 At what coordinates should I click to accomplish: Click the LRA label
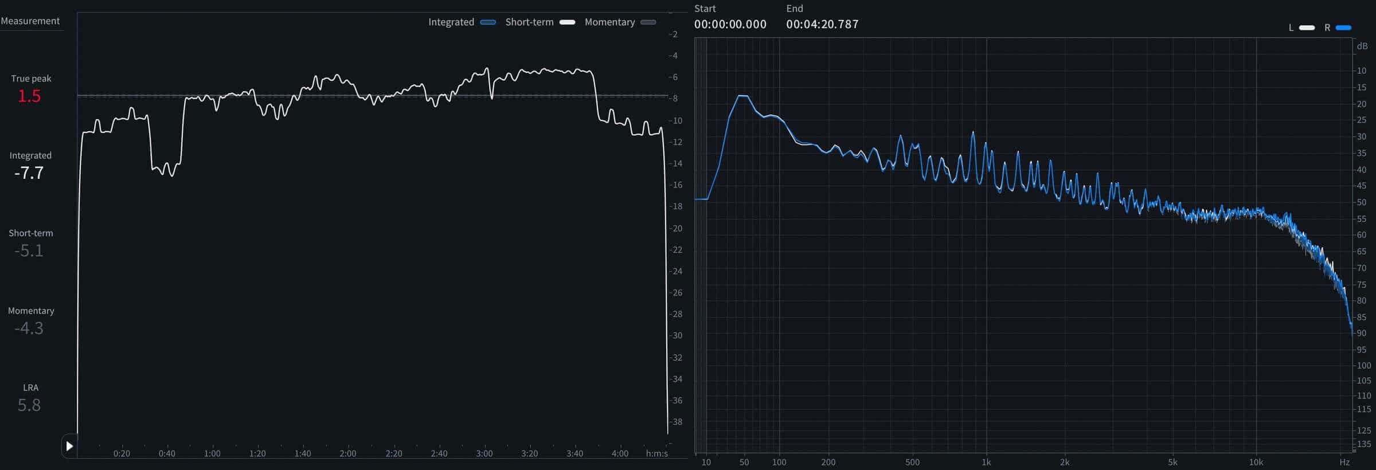[30, 387]
